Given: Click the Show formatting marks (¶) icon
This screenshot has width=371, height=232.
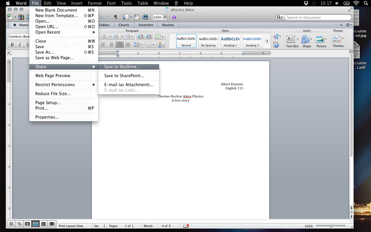Looking at the screenshot, I should tap(115, 17).
